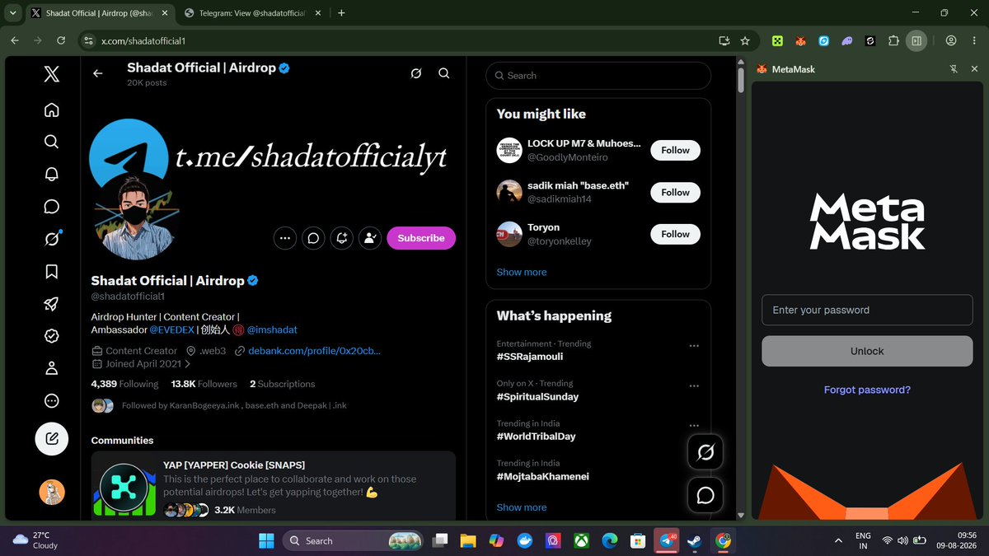Viewport: 989px width, 556px height.
Task: Follow LOCK UP M7 & Muhoes account
Action: coord(675,150)
